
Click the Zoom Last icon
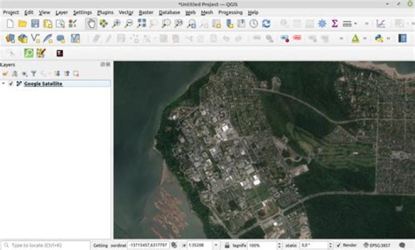tap(191, 24)
